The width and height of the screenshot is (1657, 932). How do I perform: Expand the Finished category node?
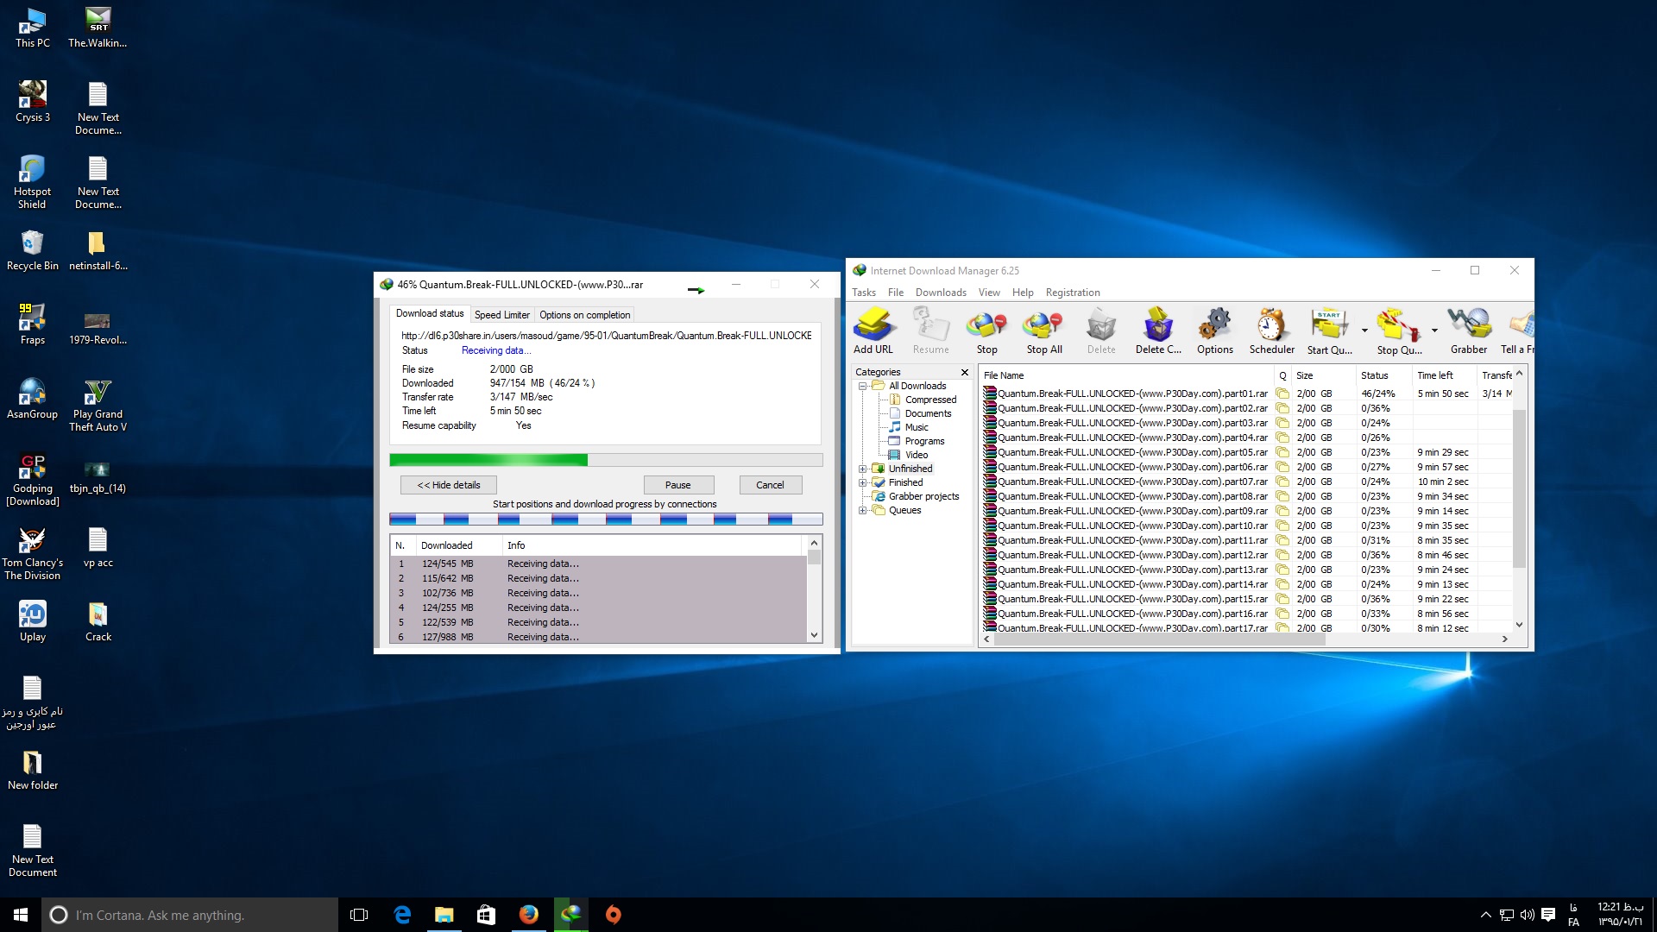(x=862, y=482)
